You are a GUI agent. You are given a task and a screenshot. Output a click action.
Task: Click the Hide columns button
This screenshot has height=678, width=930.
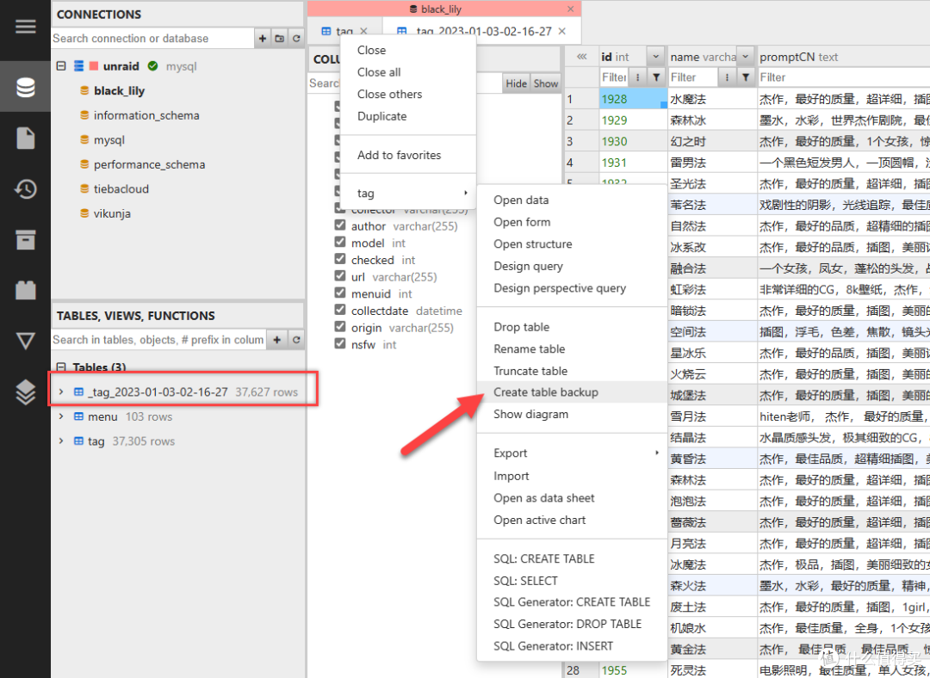517,83
